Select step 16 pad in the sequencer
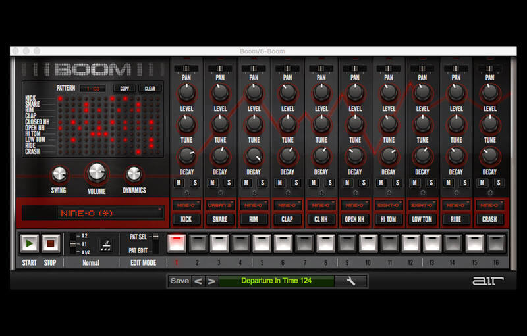The image size is (527, 336). 496,243
